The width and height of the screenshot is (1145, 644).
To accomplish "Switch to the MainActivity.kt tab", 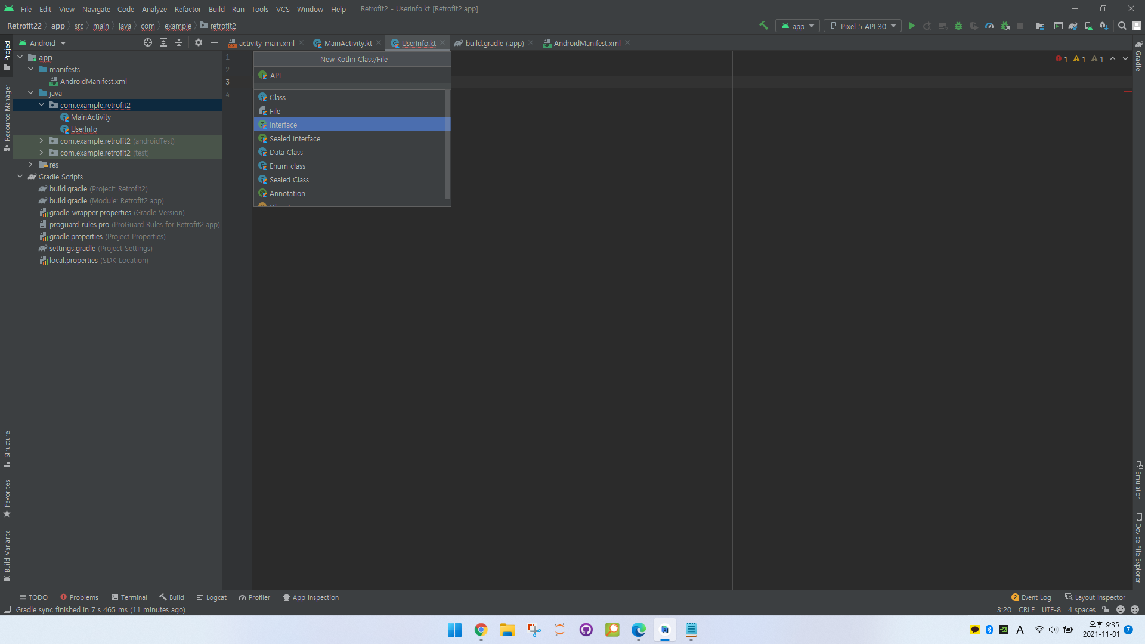I will tap(348, 43).
